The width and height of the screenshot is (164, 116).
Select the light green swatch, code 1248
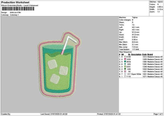click(x=125, y=66)
